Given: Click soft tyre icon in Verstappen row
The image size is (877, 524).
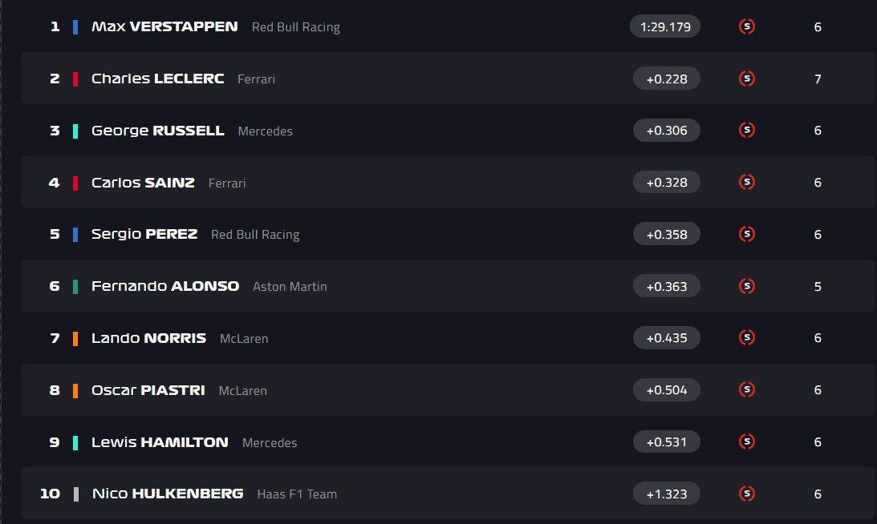Looking at the screenshot, I should 747,26.
